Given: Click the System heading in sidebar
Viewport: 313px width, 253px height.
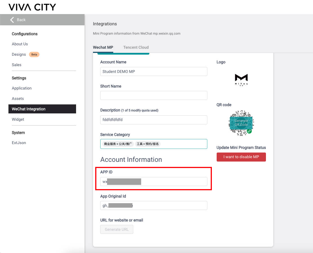Looking at the screenshot, I should tap(18, 133).
